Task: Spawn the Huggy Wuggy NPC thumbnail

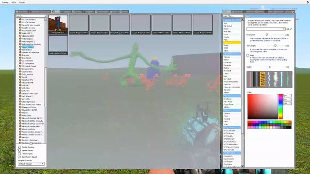Action: 58,25
